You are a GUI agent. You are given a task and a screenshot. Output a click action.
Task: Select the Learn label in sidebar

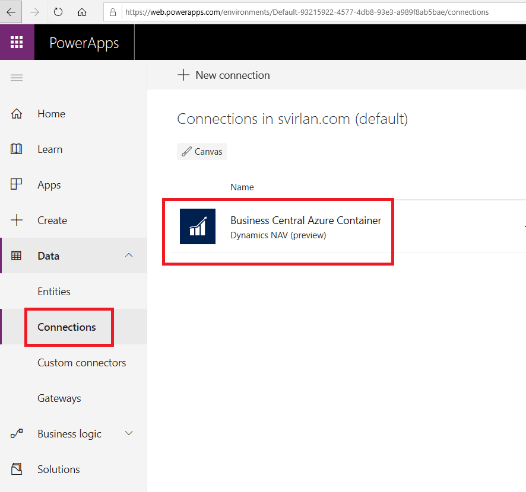[x=50, y=149]
